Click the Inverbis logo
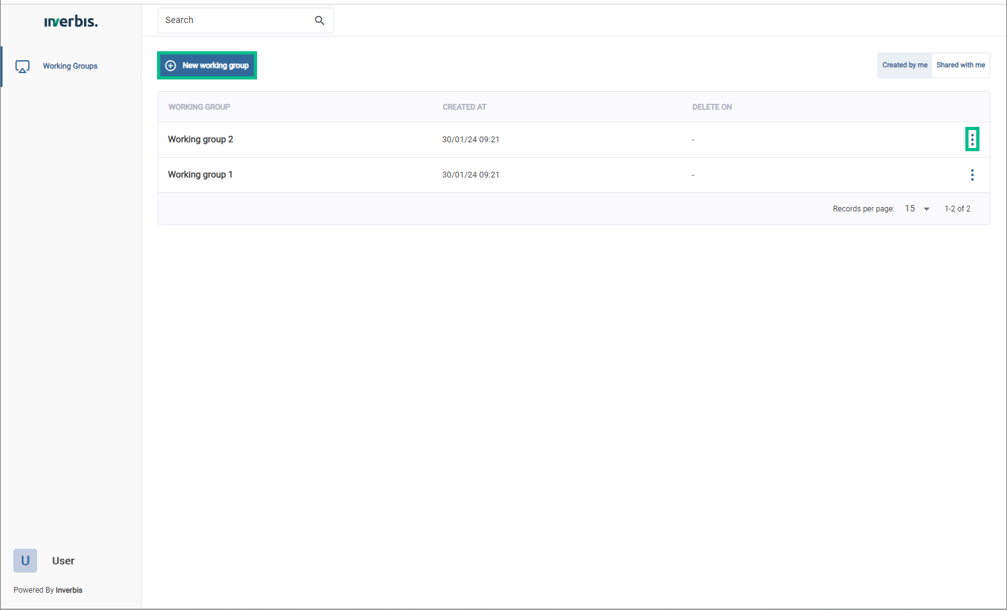 [71, 22]
